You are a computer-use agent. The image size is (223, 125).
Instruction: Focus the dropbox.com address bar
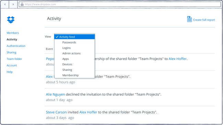pos(120,4)
